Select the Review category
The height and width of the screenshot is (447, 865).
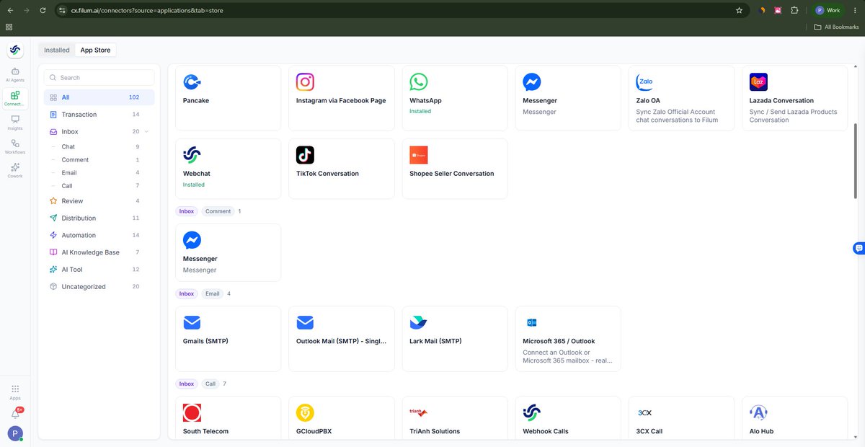tap(99, 201)
